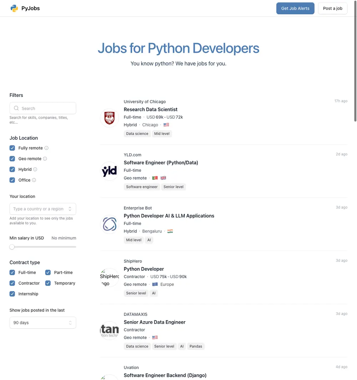
Task: Click AI tag on ShipHero job
Action: tap(154, 293)
